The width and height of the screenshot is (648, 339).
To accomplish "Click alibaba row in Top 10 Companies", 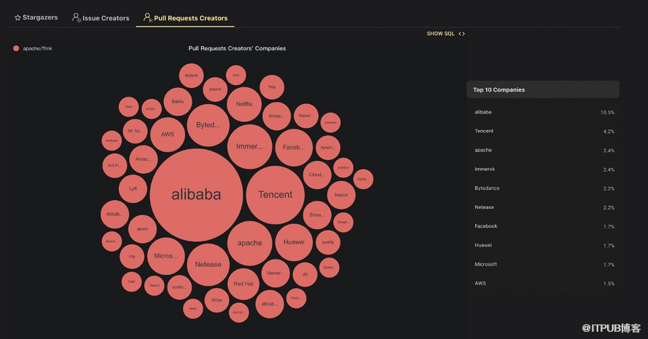I will coord(543,112).
